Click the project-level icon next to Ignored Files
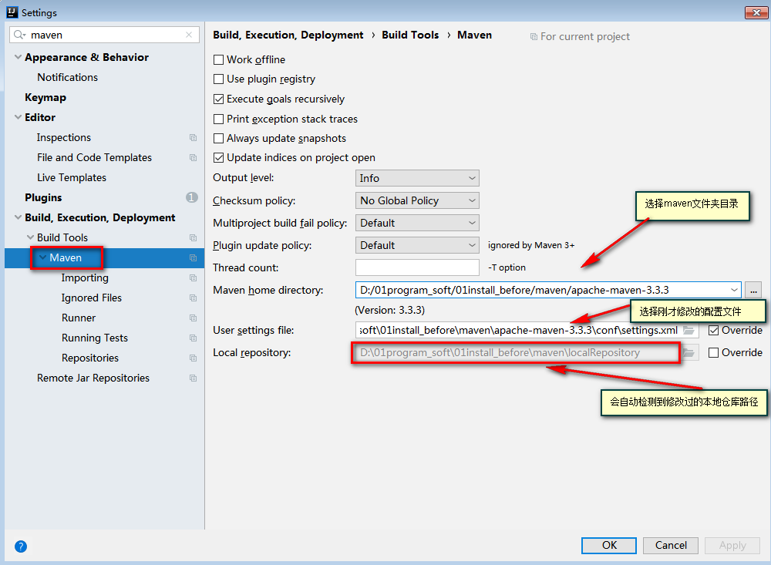 [194, 298]
